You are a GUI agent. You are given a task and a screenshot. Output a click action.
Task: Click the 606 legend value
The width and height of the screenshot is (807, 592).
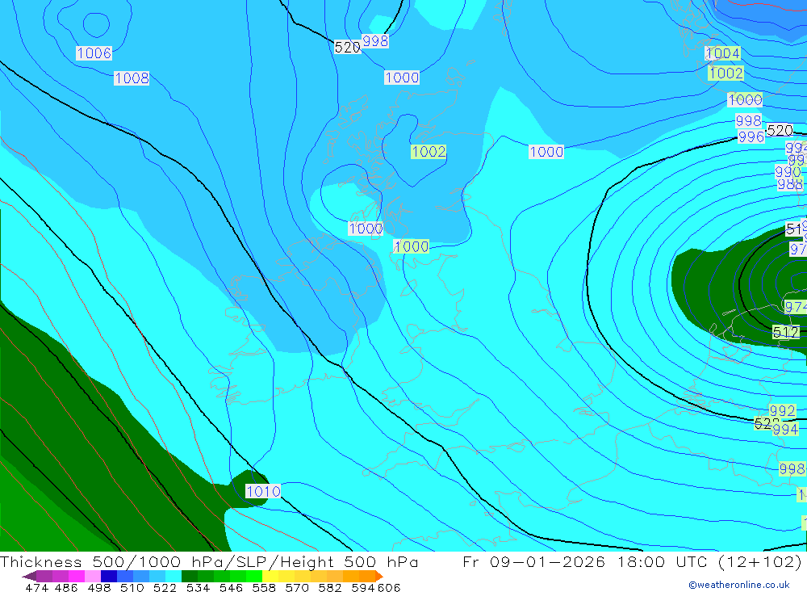point(389,588)
